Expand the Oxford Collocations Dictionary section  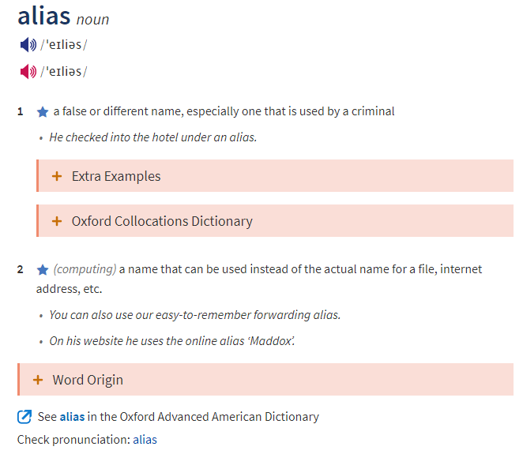[x=162, y=221]
